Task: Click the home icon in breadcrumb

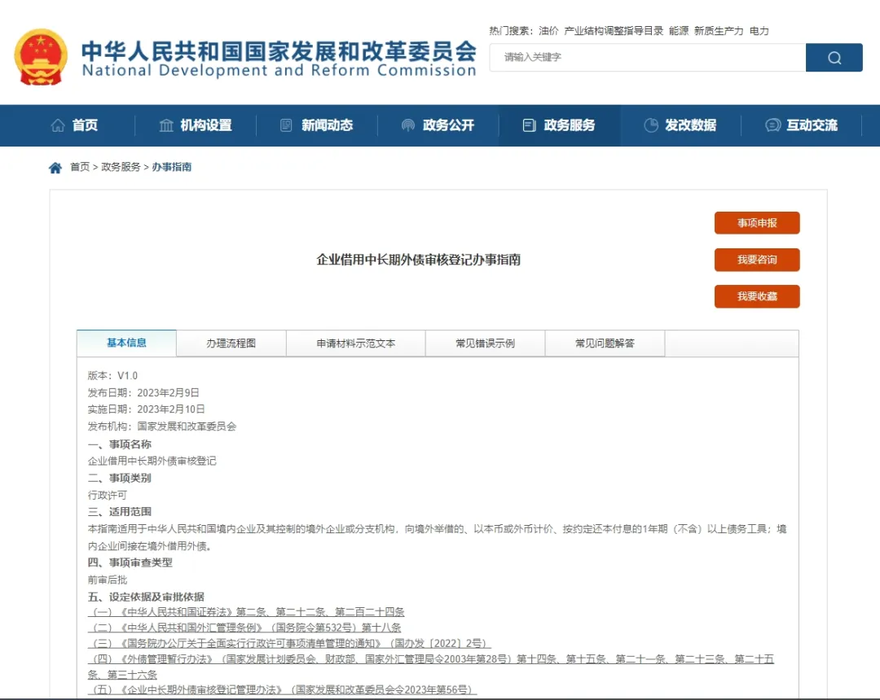Action: pos(55,168)
